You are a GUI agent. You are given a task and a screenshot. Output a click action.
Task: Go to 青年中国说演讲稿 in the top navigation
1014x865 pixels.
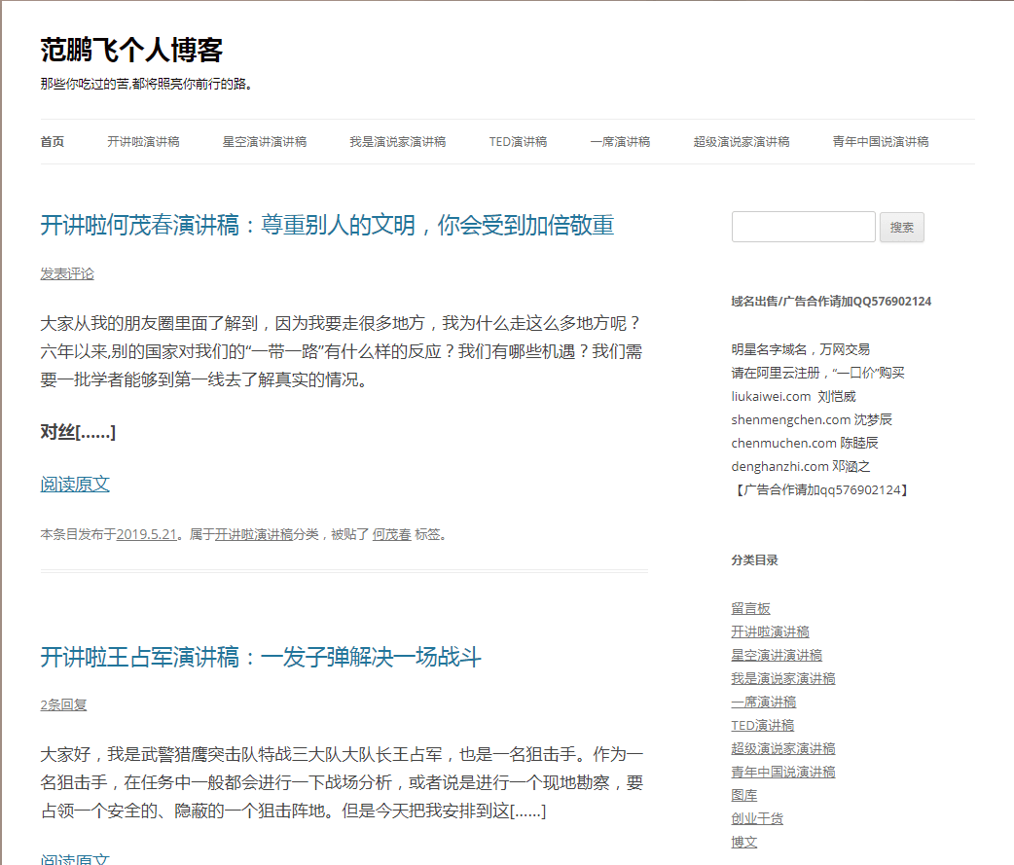(x=880, y=141)
